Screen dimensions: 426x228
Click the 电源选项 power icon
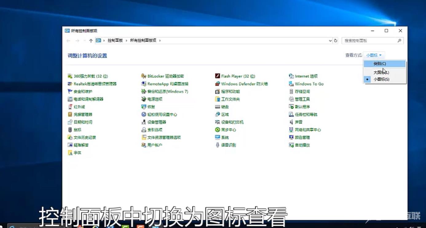144,99
